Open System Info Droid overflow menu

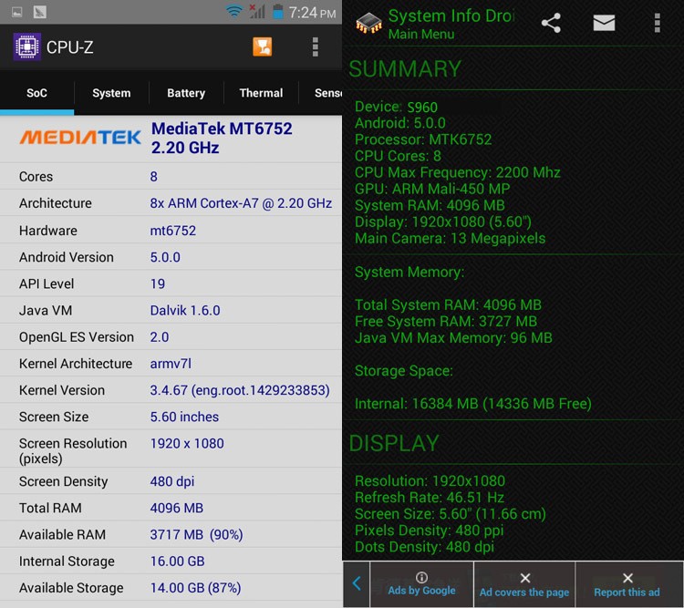pyautogui.click(x=657, y=24)
